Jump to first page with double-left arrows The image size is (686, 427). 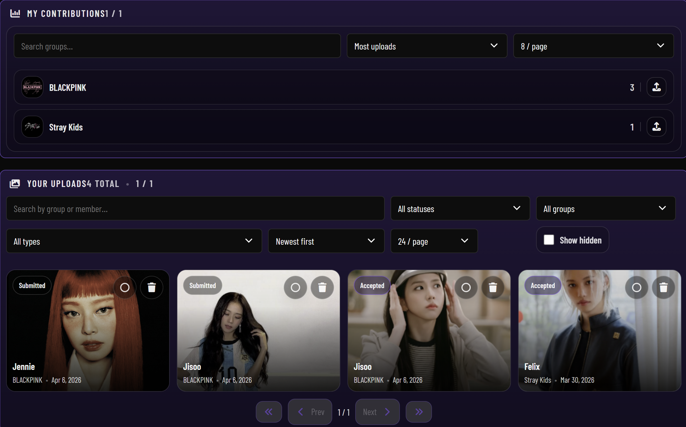click(x=269, y=412)
